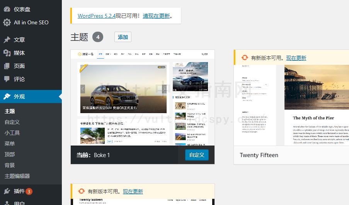349x205 pixels.
Task: Click the 评论 comment bubble icon
Action: coord(7,79)
